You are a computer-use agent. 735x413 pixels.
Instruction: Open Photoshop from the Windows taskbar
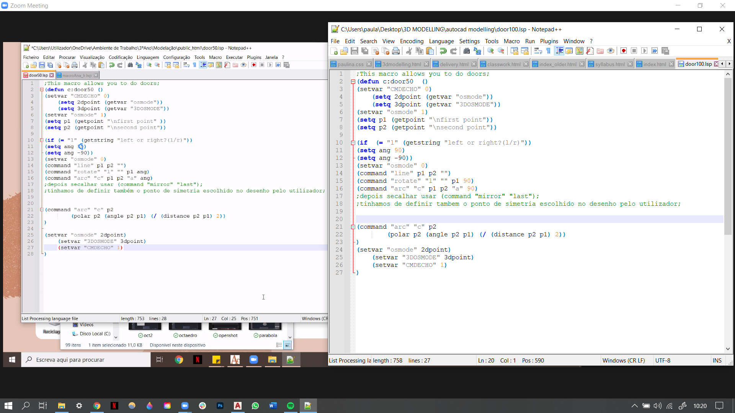coord(220,406)
